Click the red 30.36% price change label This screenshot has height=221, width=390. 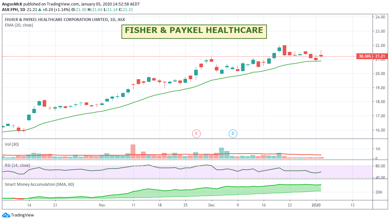tap(364, 56)
